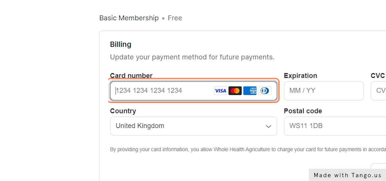The height and width of the screenshot is (181, 386).
Task: Click the Country label
Action: tap(123, 111)
